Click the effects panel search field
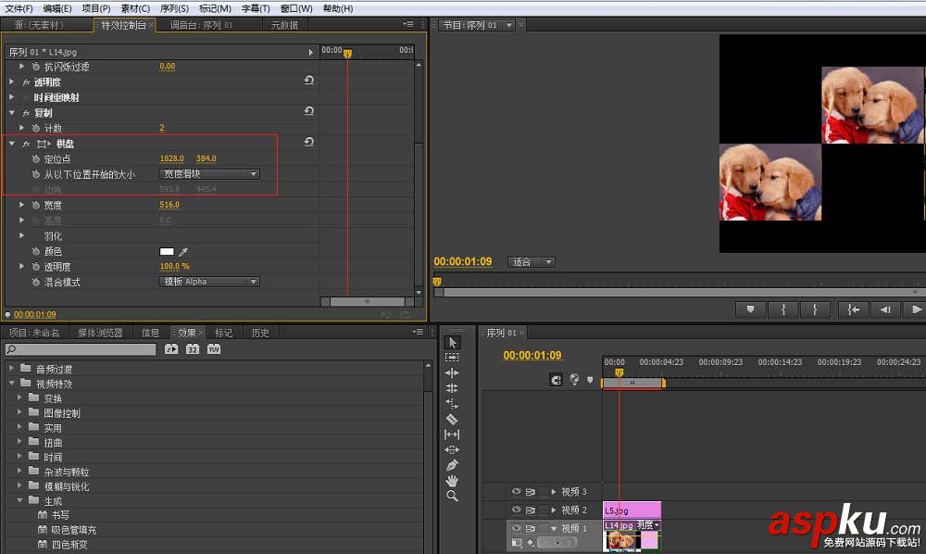The width and height of the screenshot is (926, 554). [x=81, y=349]
